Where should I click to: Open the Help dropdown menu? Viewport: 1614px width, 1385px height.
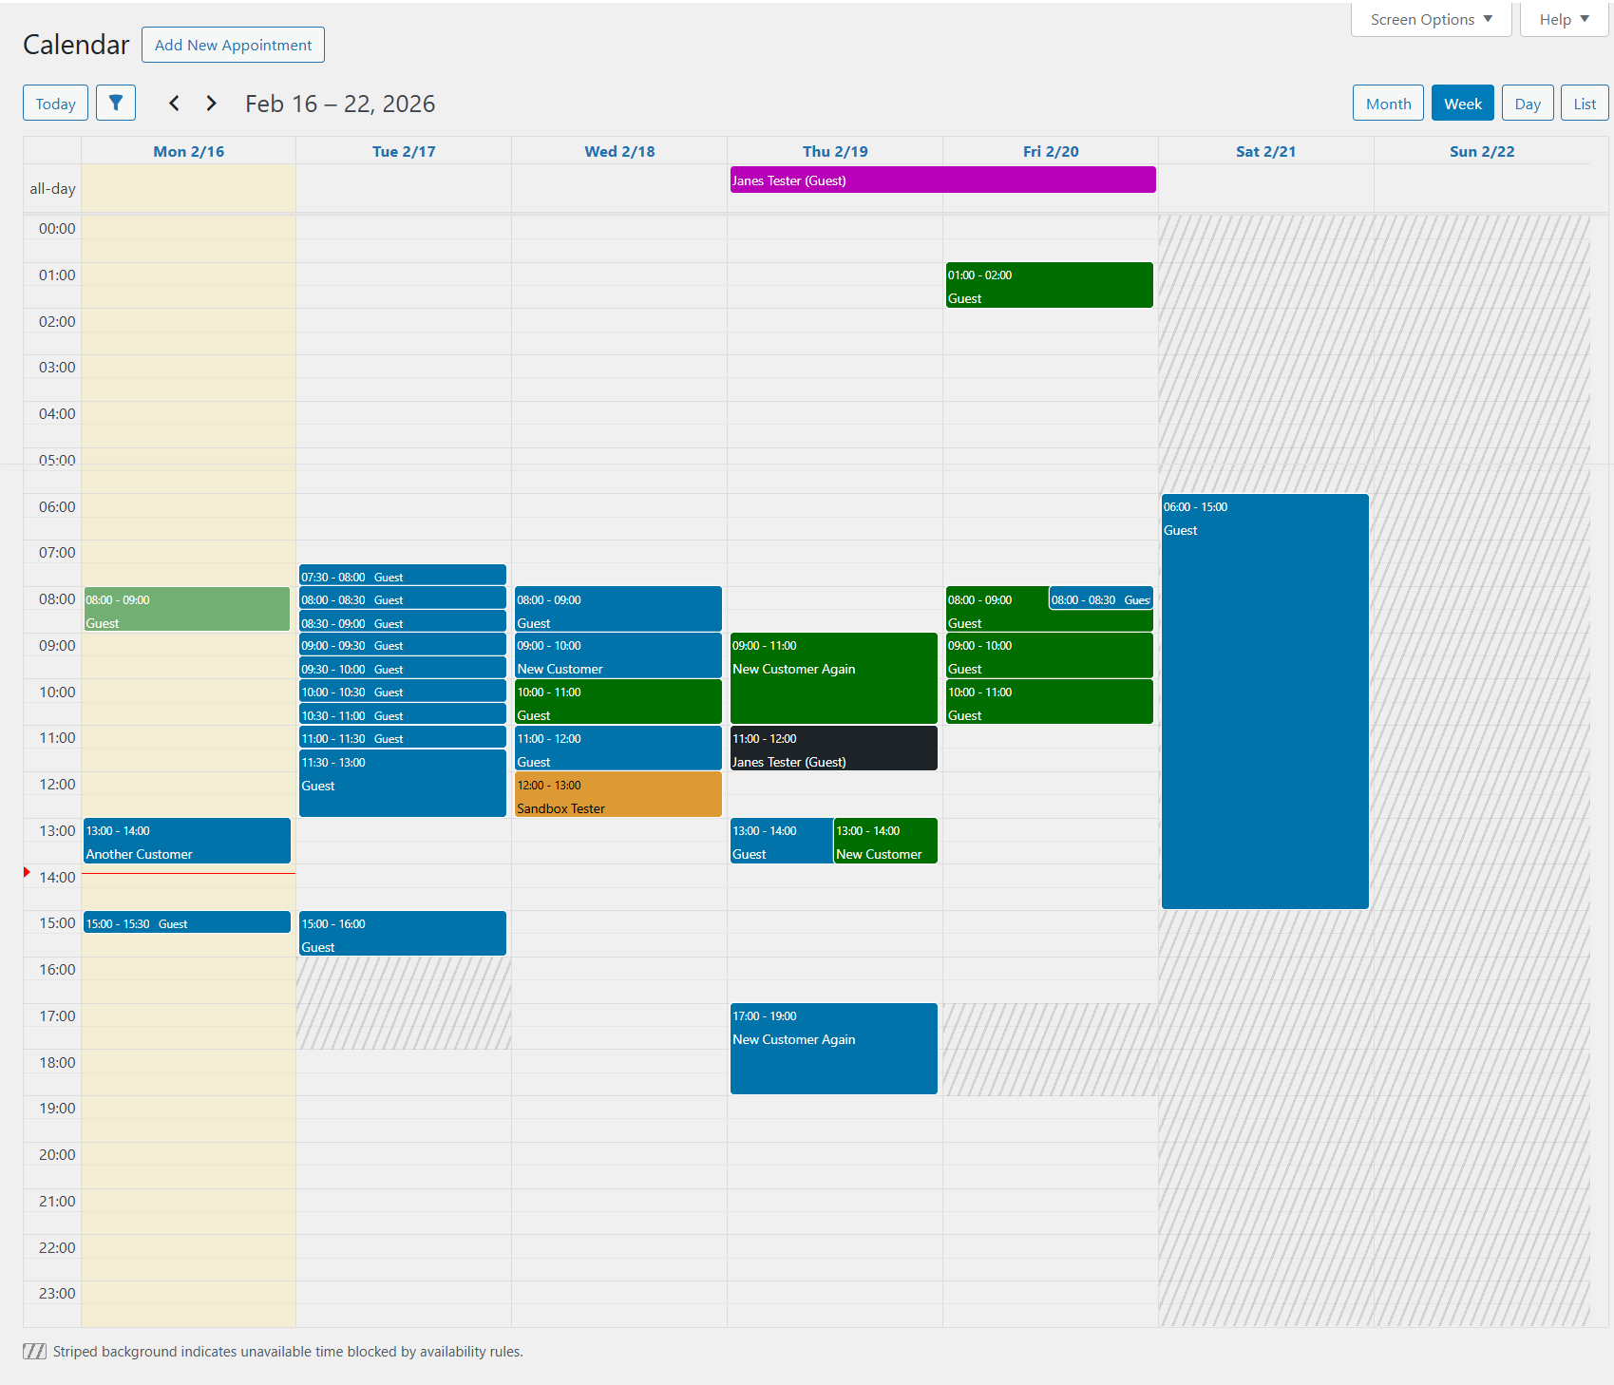[x=1562, y=18]
